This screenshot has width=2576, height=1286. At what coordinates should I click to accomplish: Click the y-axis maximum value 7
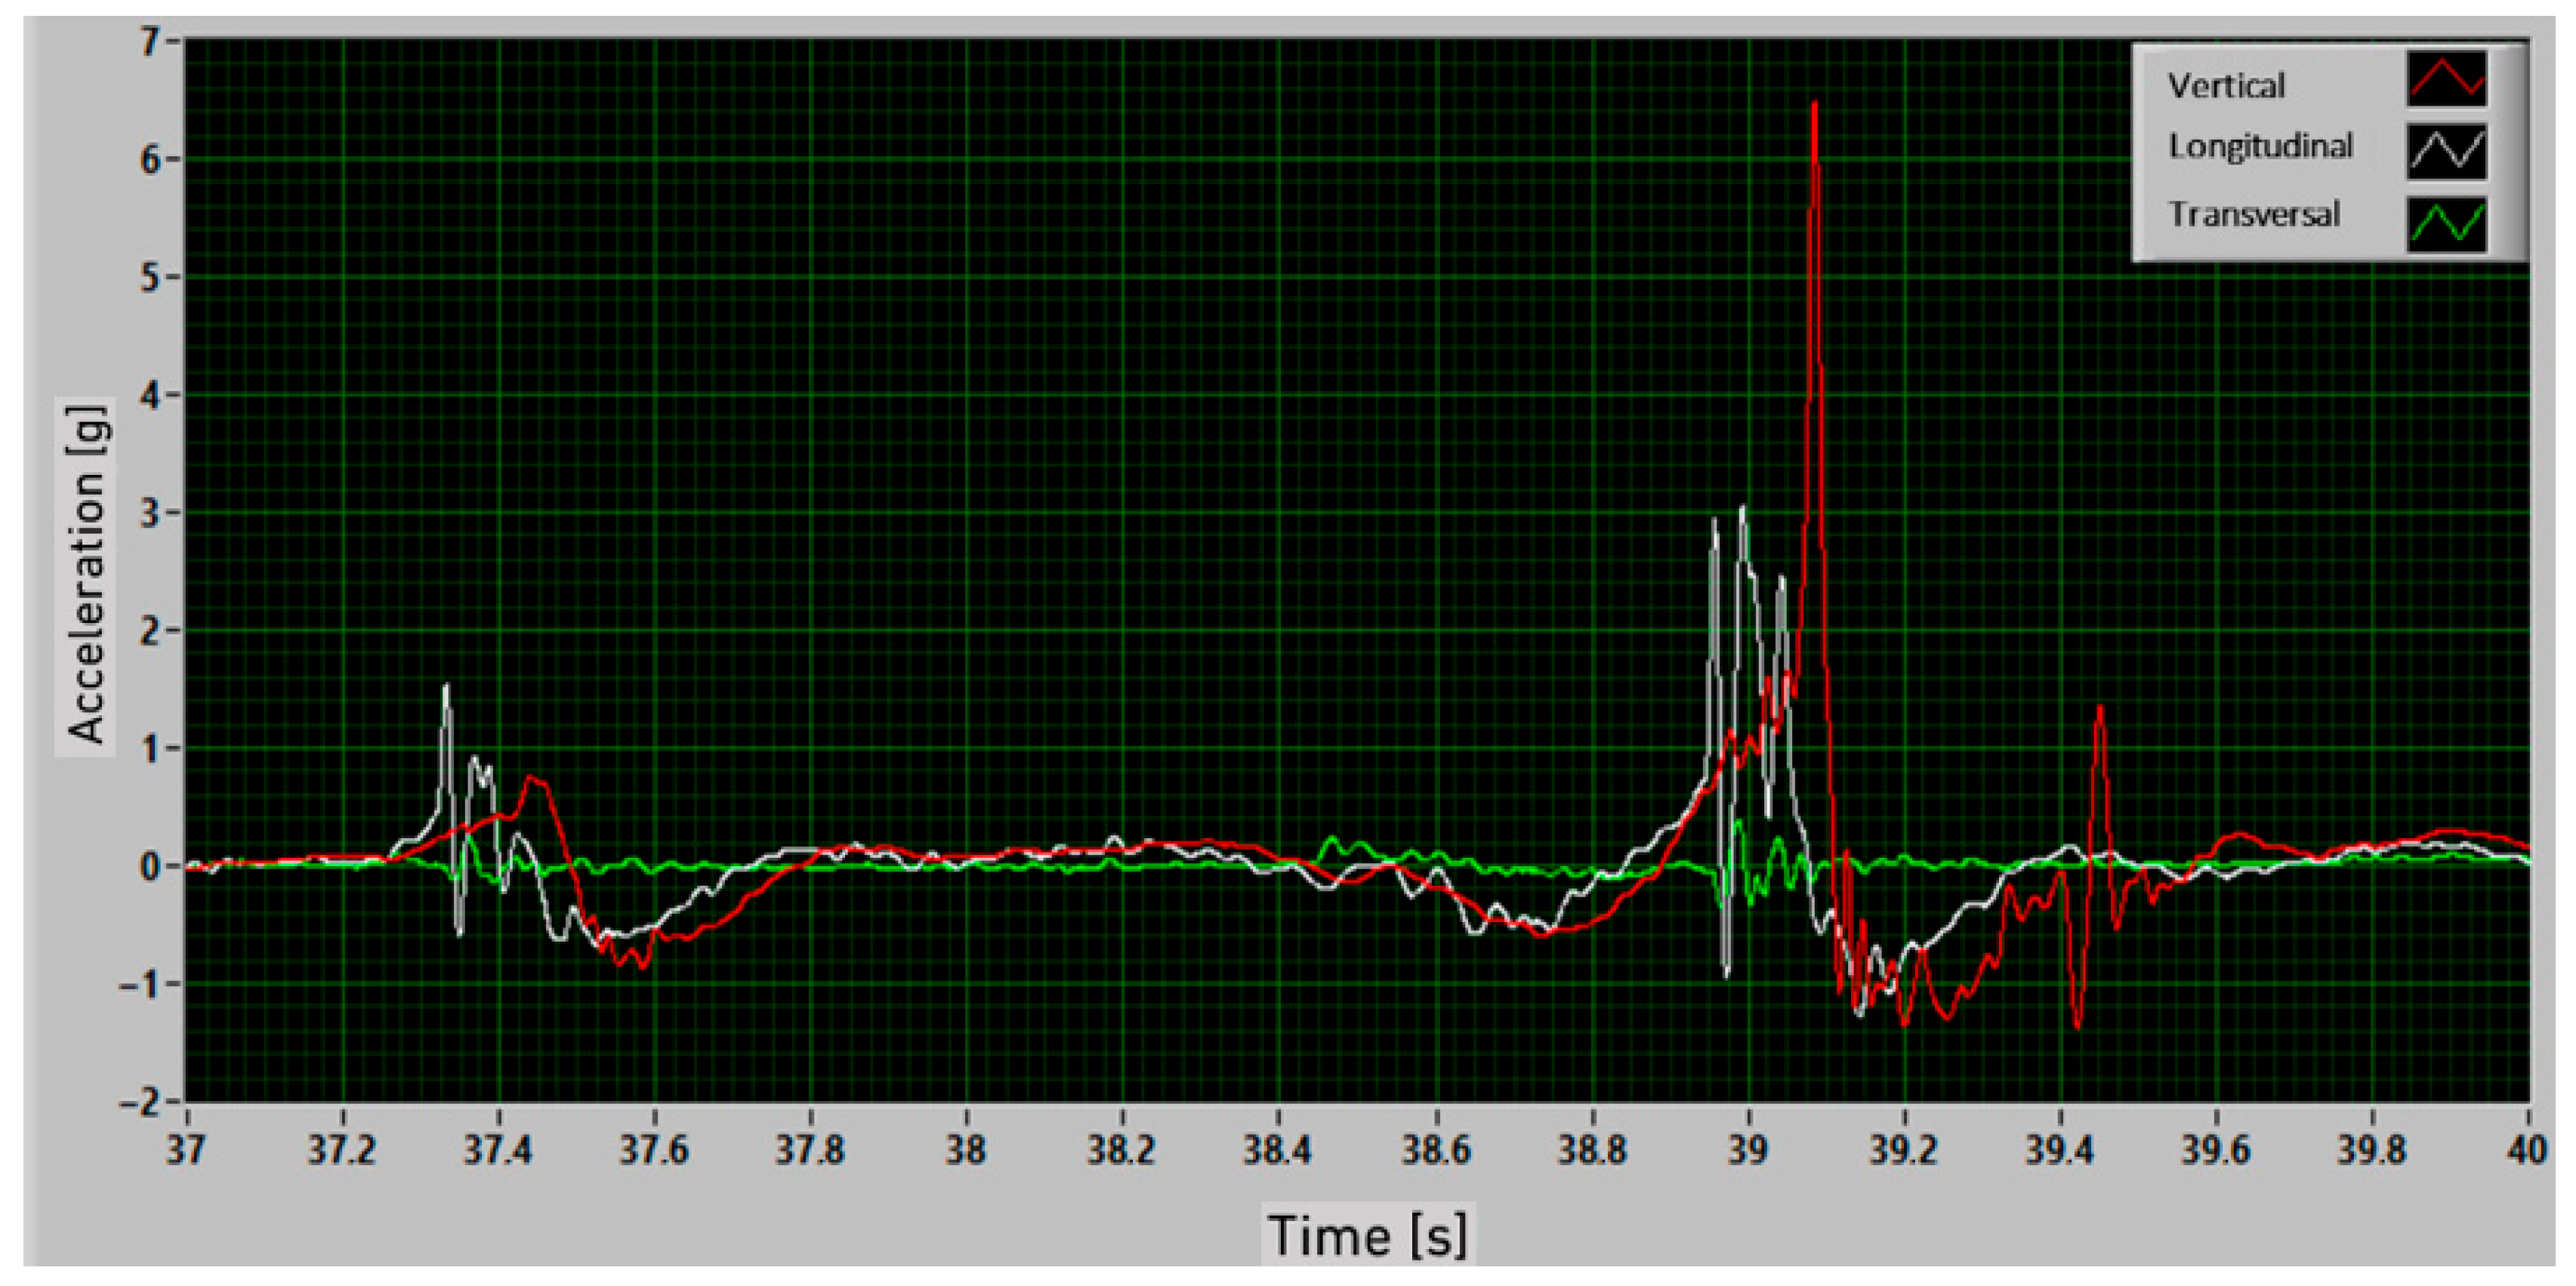(x=150, y=43)
